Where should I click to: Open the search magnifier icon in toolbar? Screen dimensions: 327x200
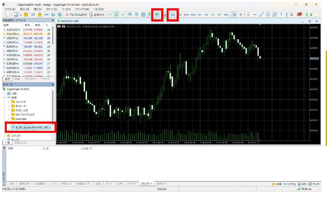(x=291, y=14)
